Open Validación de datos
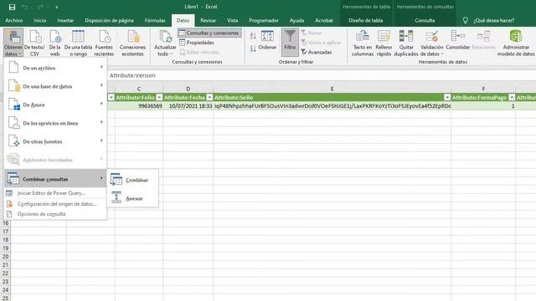The width and height of the screenshot is (536, 301). pyautogui.click(x=432, y=43)
